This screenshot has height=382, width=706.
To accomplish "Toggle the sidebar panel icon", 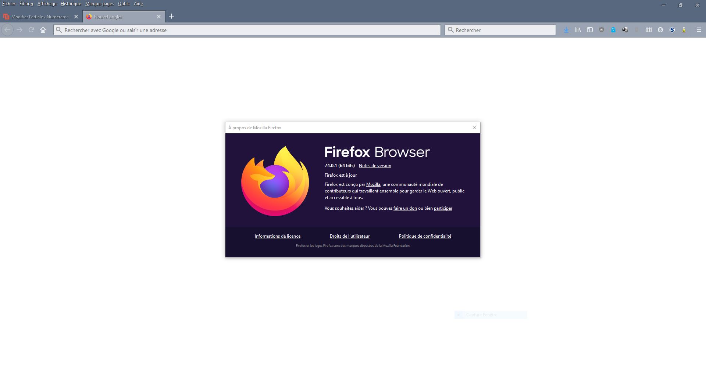I will tap(590, 30).
